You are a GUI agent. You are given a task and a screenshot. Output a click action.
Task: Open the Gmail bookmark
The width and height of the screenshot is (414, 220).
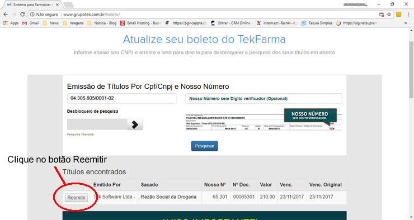pyautogui.click(x=31, y=23)
